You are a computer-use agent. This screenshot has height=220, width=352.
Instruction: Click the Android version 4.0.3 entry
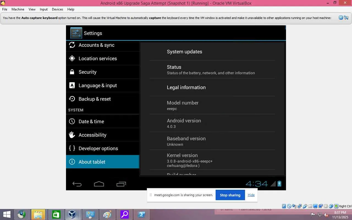(x=212, y=123)
